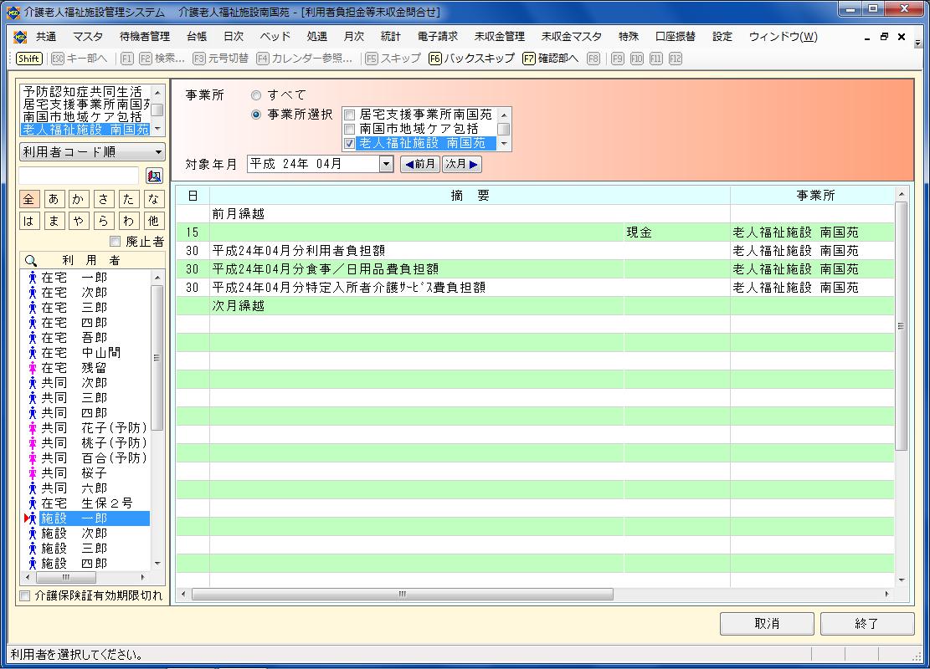The height and width of the screenshot is (669, 930).
Task: Click the Shift key indicator in the toolbar
Action: pyautogui.click(x=29, y=59)
